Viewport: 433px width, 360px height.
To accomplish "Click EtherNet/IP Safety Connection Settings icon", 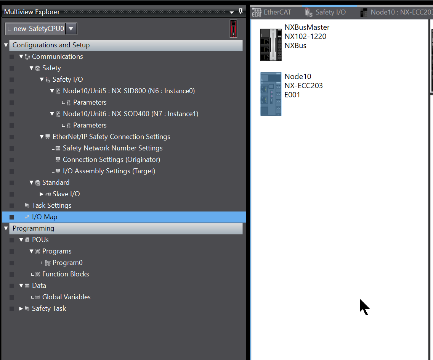I will (48, 137).
